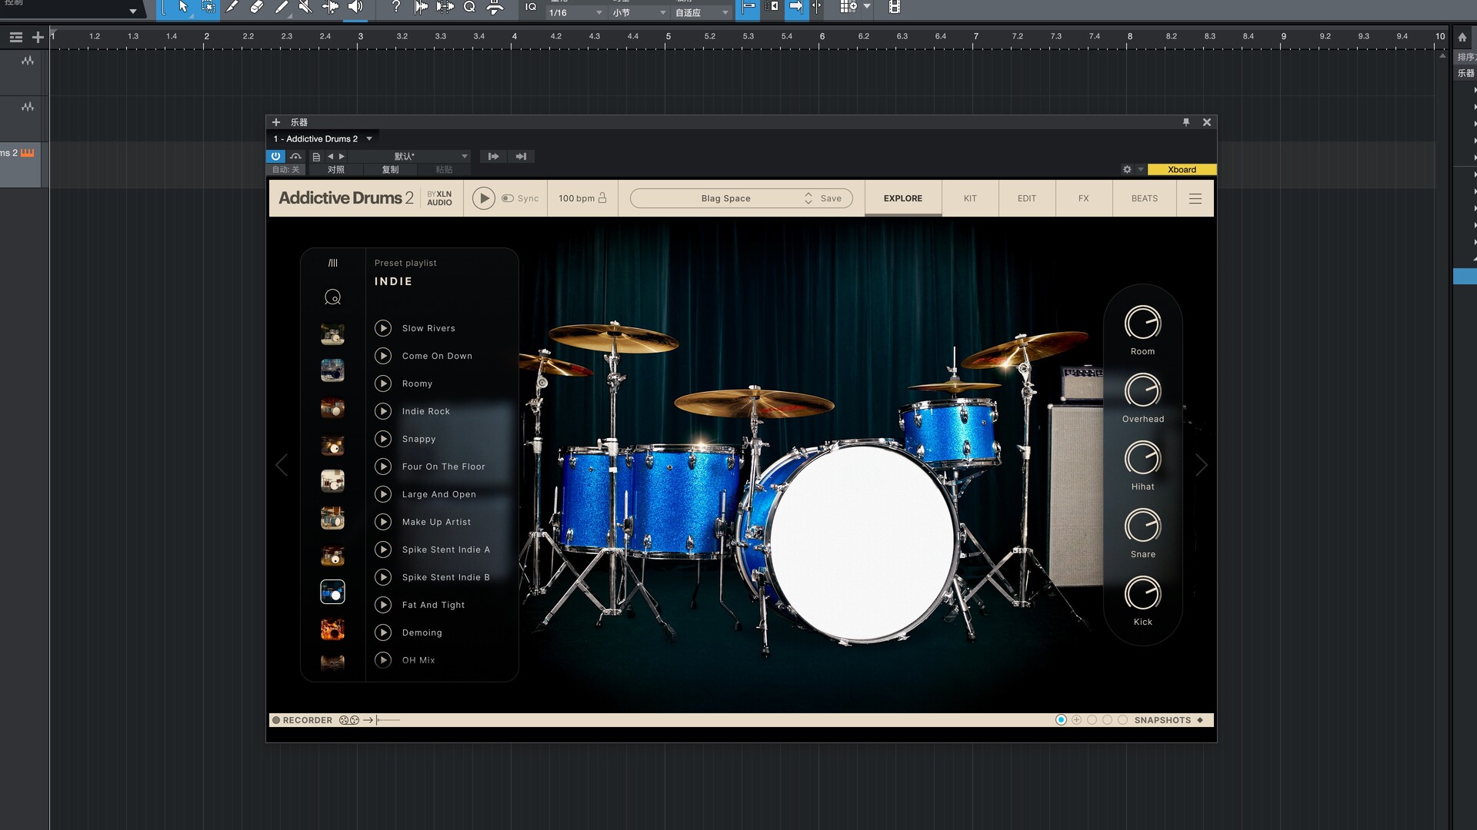Open Addictive Drums hamburger menu
Viewport: 1477px width, 830px height.
tap(1195, 198)
